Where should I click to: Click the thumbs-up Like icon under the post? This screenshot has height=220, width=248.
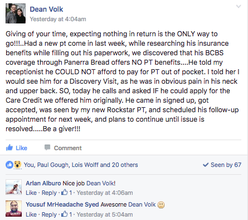tap(9, 147)
